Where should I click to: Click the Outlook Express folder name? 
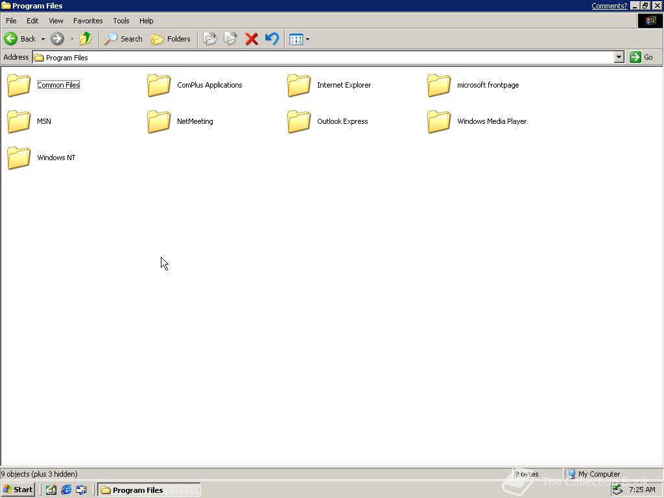click(342, 121)
